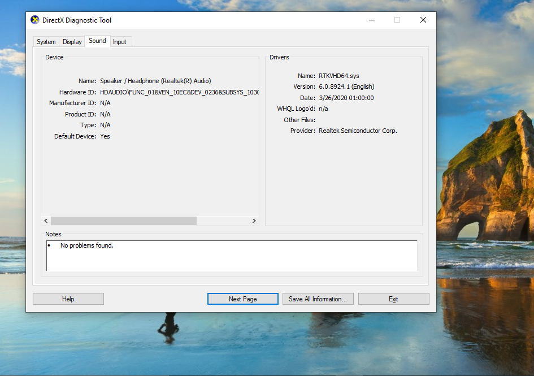This screenshot has width=534, height=376.
Task: Click Product ID value N/A
Action: [105, 114]
